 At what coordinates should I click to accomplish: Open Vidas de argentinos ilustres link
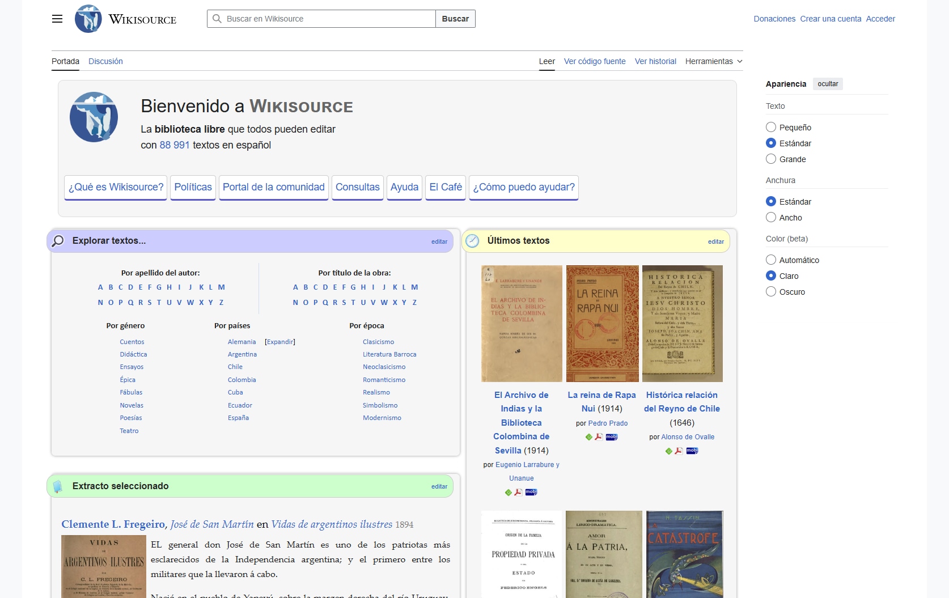(x=332, y=524)
